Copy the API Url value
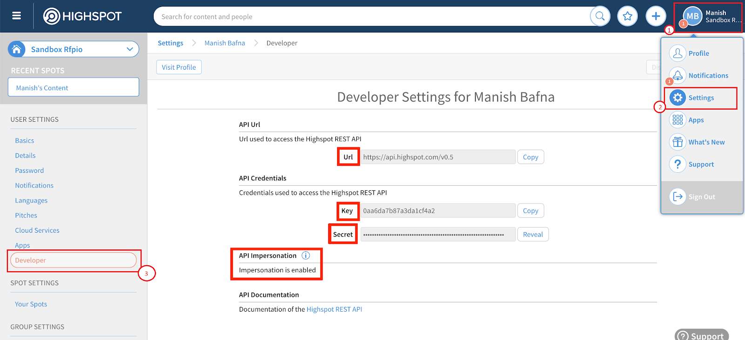This screenshot has height=340, width=745. point(530,157)
